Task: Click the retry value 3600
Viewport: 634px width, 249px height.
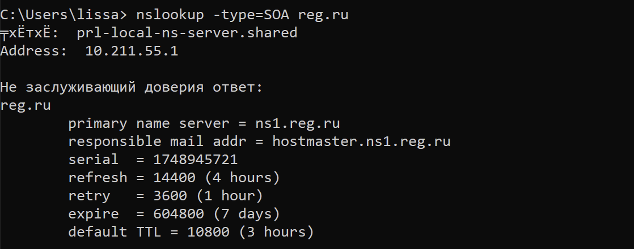Action: click(170, 196)
